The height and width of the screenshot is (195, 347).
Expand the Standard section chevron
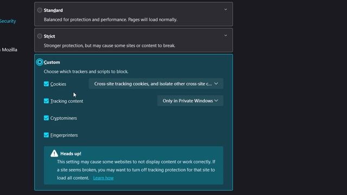point(226,10)
